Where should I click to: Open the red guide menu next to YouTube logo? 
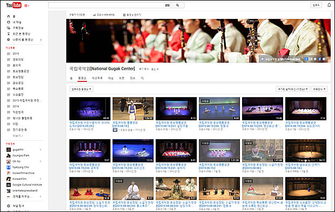pyautogui.click(x=26, y=5)
